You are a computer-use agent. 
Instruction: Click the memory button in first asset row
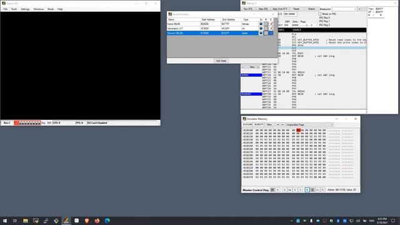pyautogui.click(x=266, y=24)
